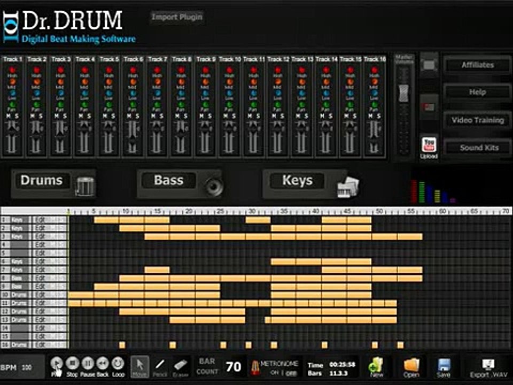This screenshot has width=513, height=385.
Task: Click Track 13 blue Low knob
Action: click(x=301, y=93)
